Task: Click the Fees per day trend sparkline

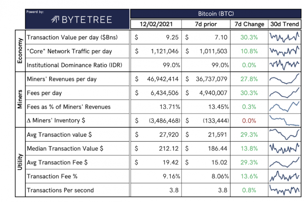Action: [285, 93]
